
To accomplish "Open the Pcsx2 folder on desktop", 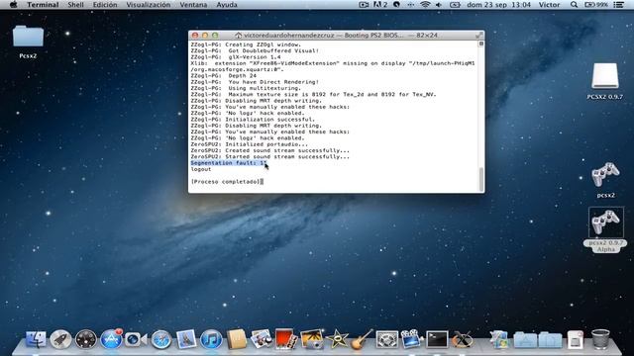I will tap(28, 42).
